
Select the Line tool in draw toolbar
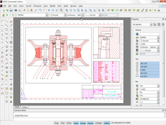(x=7, y=21)
